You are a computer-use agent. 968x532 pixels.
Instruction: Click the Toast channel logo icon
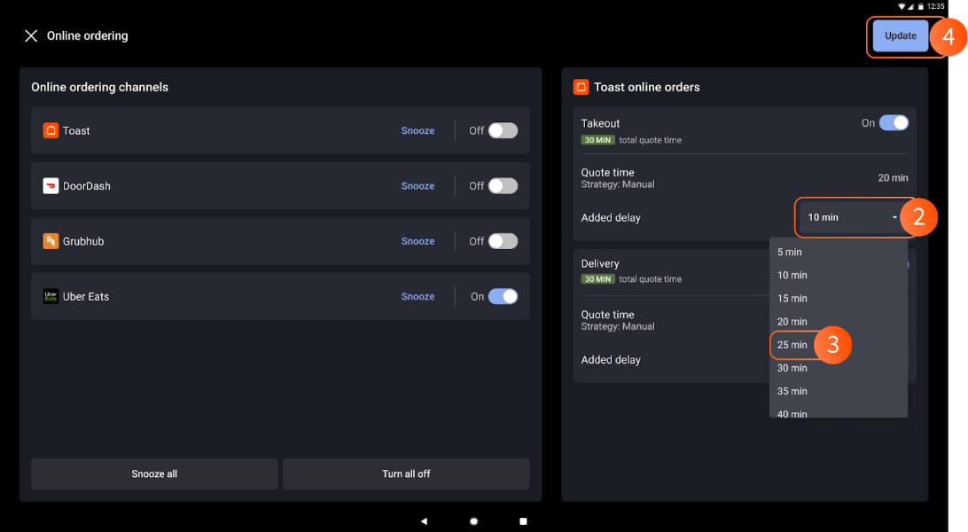point(51,130)
